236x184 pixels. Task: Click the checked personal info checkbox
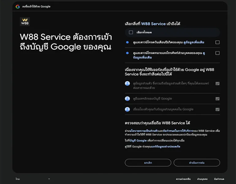(217, 84)
